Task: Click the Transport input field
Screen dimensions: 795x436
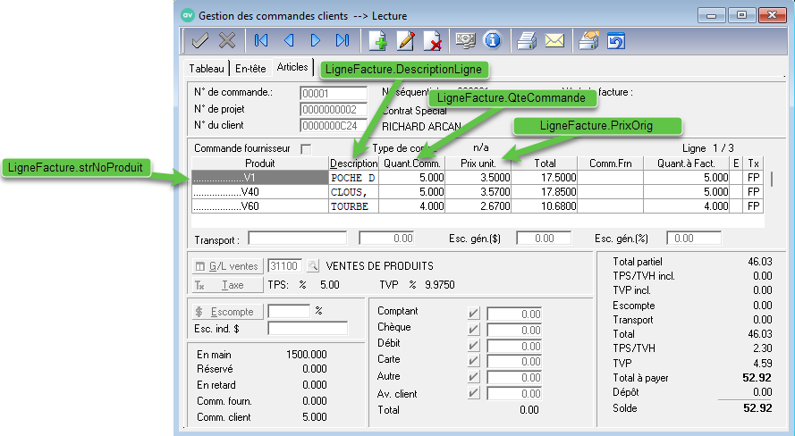Action: click(x=297, y=239)
